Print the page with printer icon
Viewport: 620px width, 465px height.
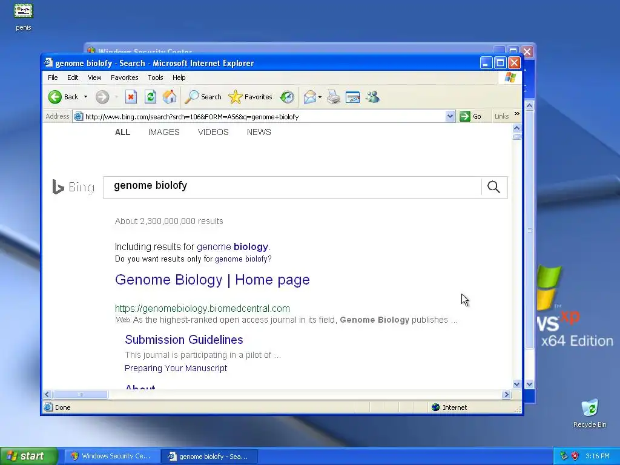[x=334, y=97]
